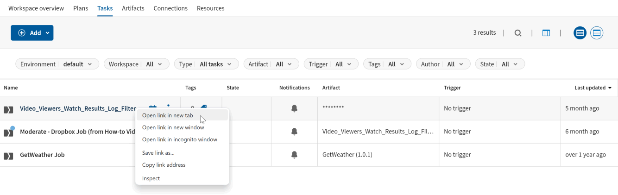
Task: Click the Moderate - Dropbox Job task icon
Action: (8, 132)
